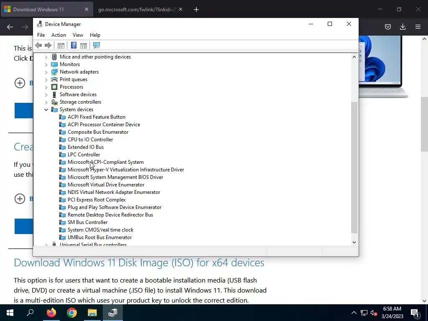Click the Network adapters category icon

(54, 72)
